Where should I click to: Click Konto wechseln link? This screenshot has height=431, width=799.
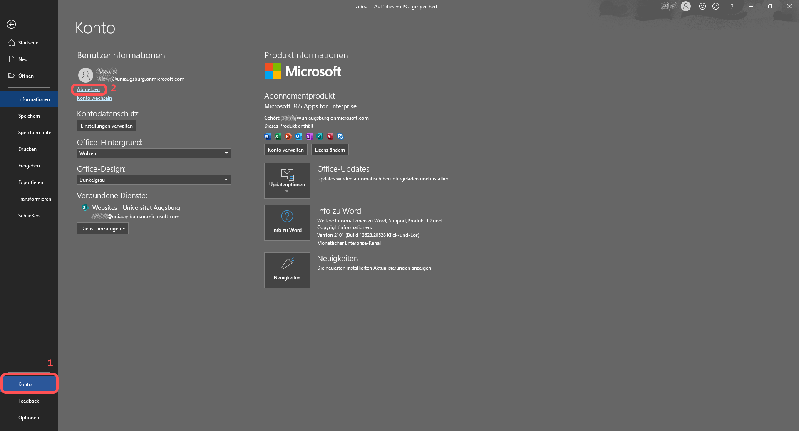click(94, 98)
